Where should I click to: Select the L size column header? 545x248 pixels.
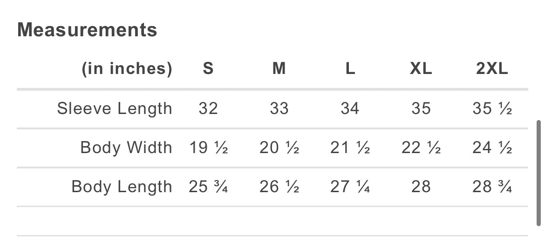(x=350, y=69)
